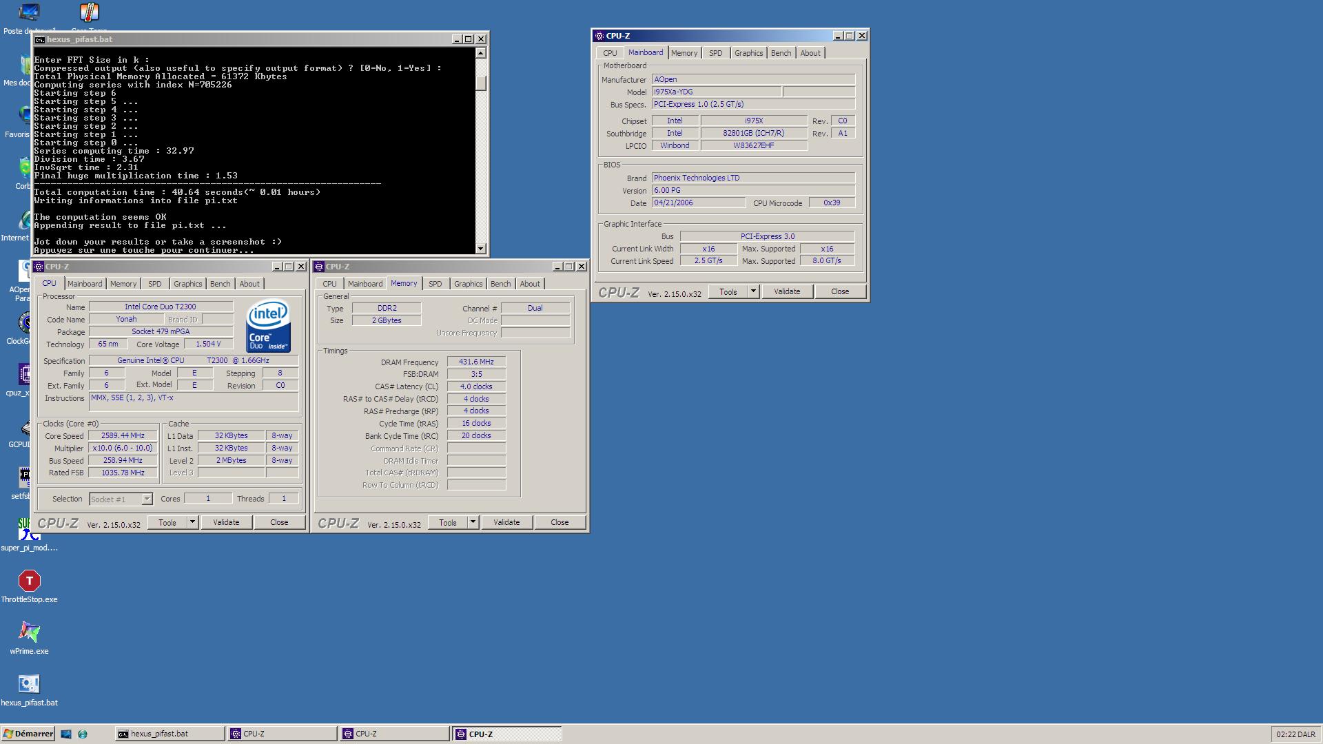Click console scrollbar up arrow

(481, 53)
